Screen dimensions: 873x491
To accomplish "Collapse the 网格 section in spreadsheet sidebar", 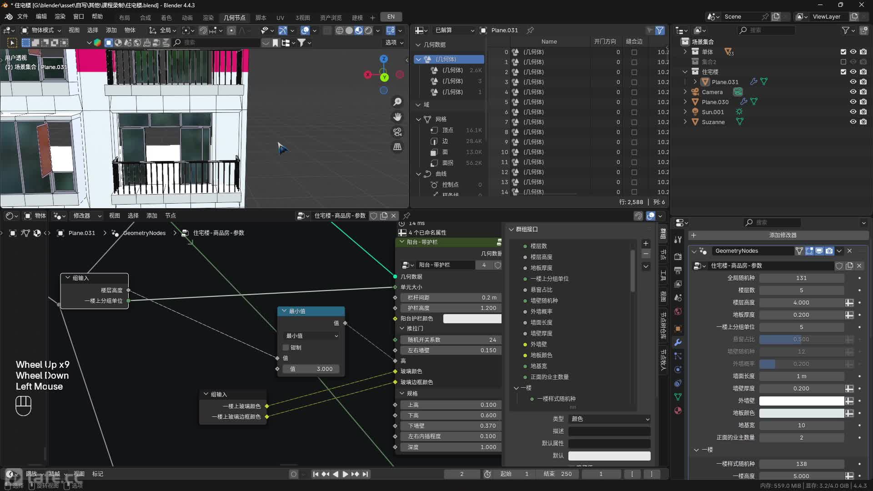I will [x=419, y=119].
